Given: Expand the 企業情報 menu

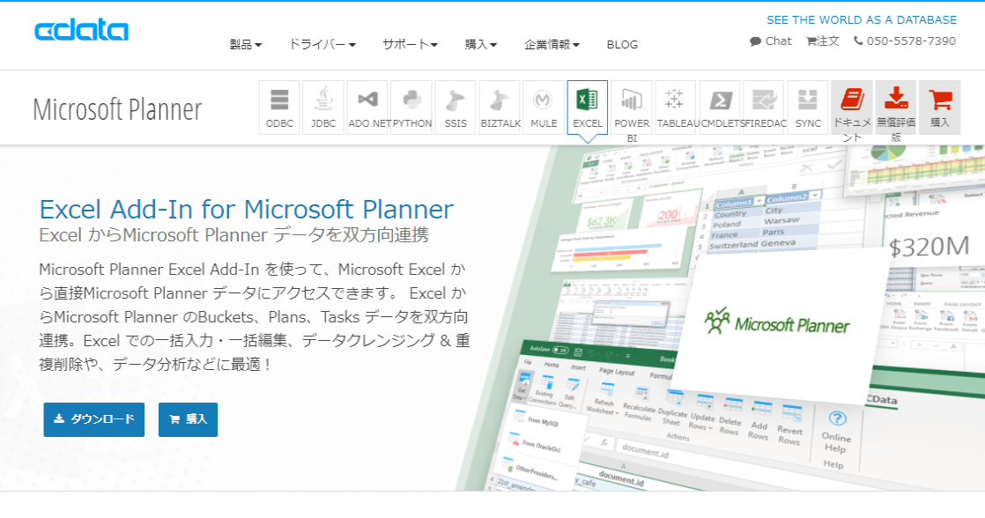Looking at the screenshot, I should point(552,45).
